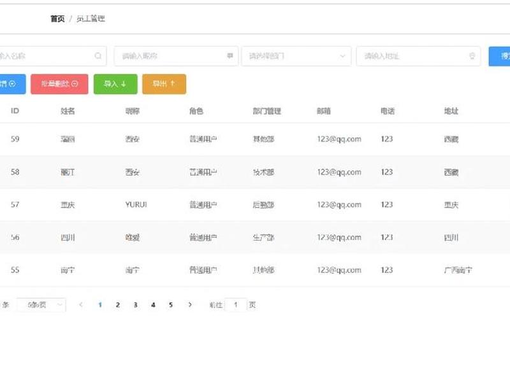Click the icon inside the nickname input

tap(230, 56)
